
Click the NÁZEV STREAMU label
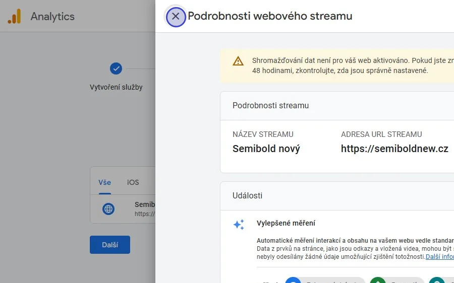pos(263,134)
